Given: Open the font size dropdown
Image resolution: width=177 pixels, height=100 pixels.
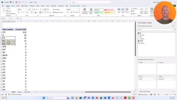Looking at the screenshot, I should coord(33,9).
